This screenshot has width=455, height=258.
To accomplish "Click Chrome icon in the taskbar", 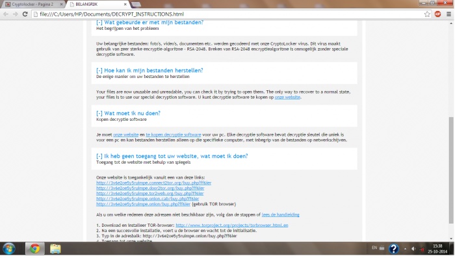I will (x=35, y=249).
